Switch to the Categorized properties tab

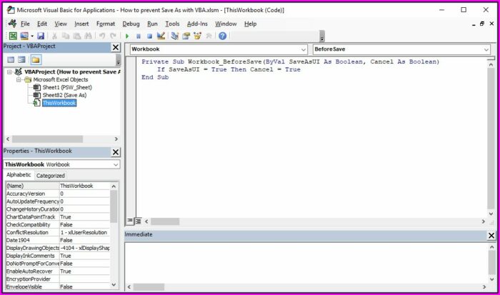pyautogui.click(x=51, y=176)
